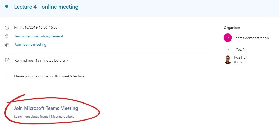Open the 15 minutes before reminder dropdown

(x=53, y=60)
